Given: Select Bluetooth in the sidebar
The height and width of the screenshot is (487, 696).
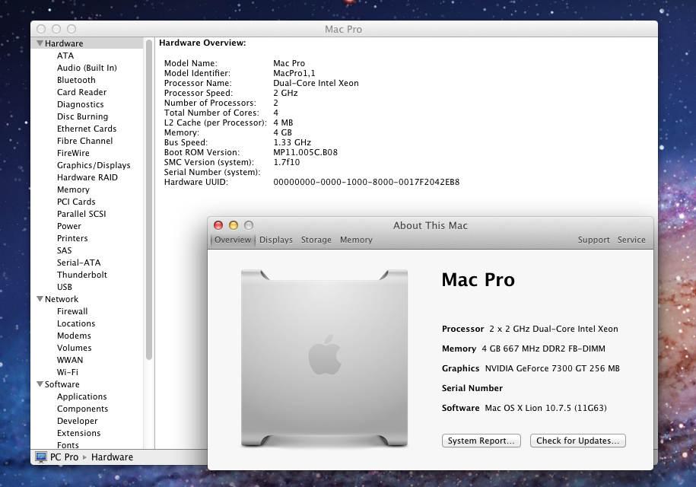Looking at the screenshot, I should pyautogui.click(x=76, y=80).
